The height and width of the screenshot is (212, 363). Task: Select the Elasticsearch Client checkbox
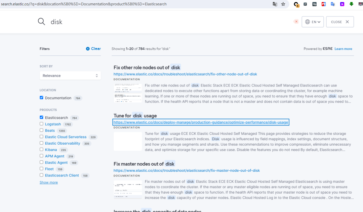tap(41, 175)
